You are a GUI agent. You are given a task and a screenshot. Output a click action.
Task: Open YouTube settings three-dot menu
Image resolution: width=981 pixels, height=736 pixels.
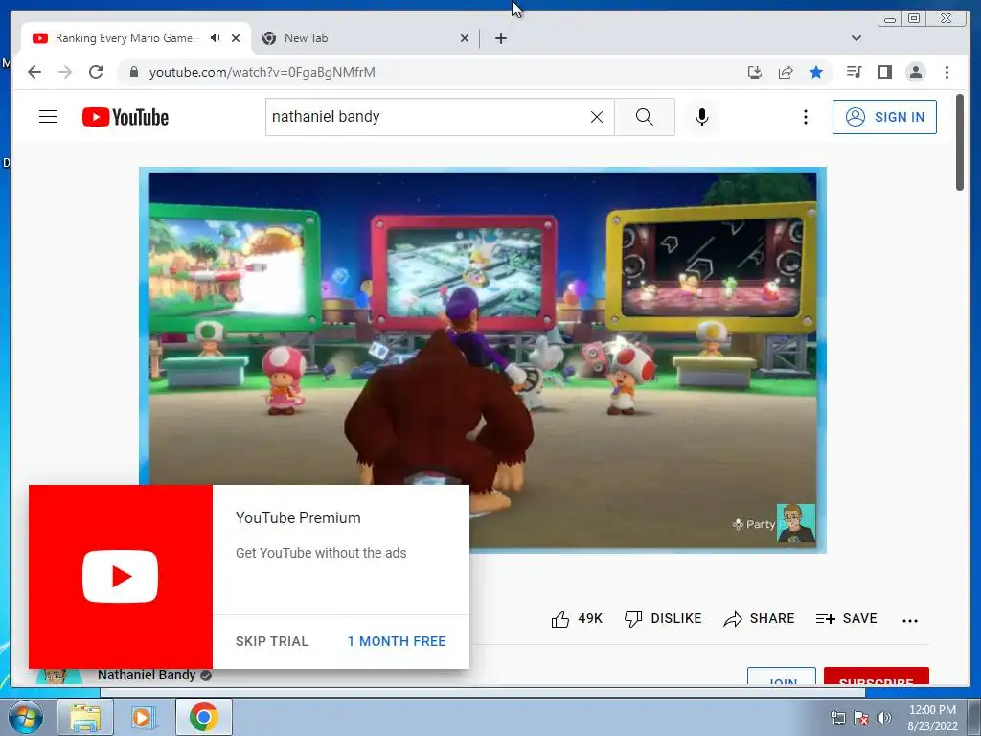tap(805, 117)
